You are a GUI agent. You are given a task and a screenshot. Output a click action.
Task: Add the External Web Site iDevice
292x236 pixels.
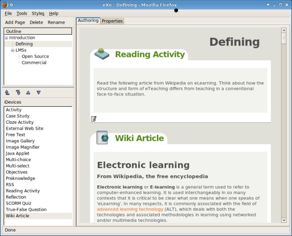coord(38,129)
